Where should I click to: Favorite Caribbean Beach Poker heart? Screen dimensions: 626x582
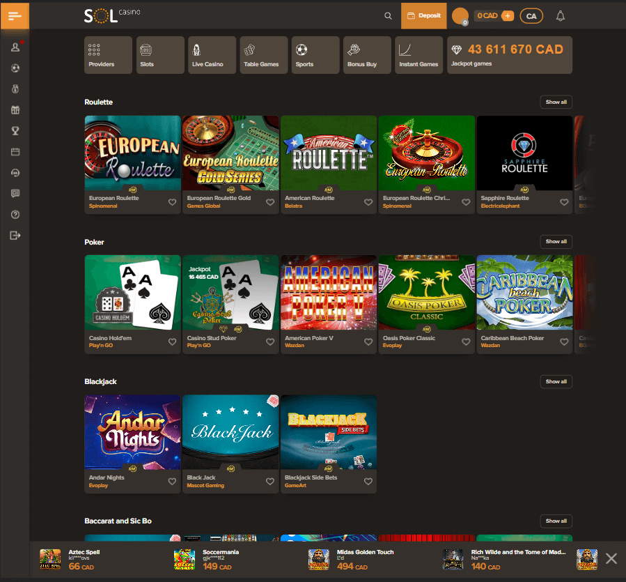(564, 342)
